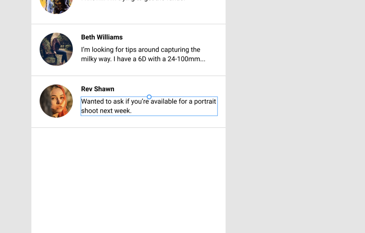Click the 'Wanted to ask' message line
This screenshot has width=365, height=233.
148,101
